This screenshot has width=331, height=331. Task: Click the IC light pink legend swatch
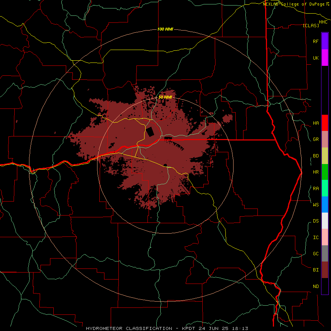[325, 237]
